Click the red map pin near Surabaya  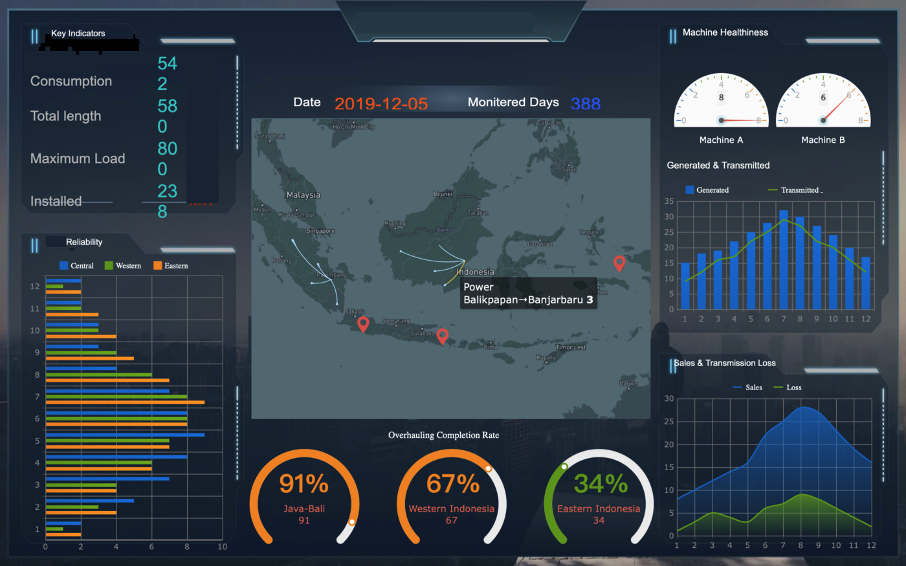pyautogui.click(x=443, y=336)
